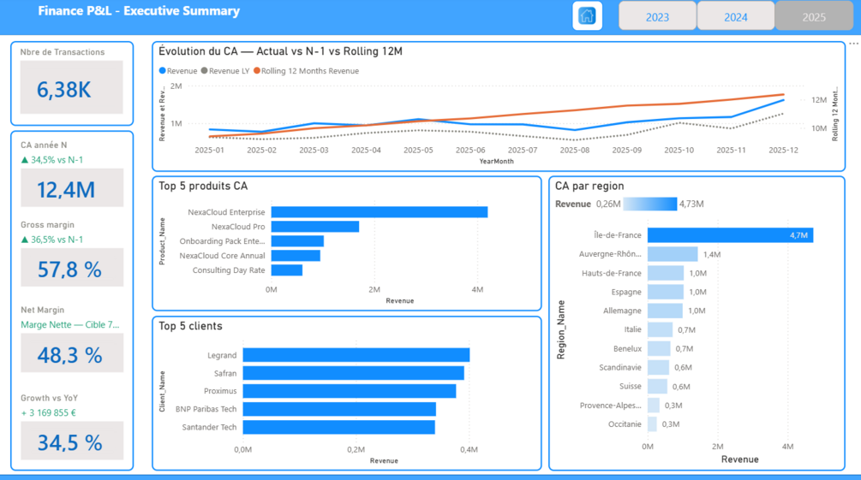This screenshot has width=861, height=480.
Task: Select the NexaCloud Enterprise product bar
Action: [380, 212]
